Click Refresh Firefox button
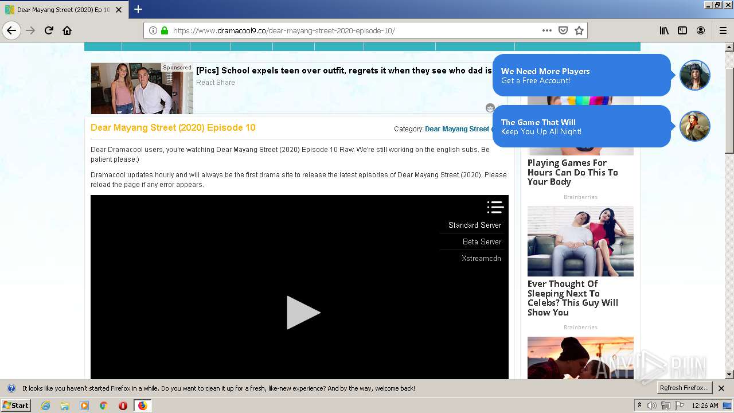734x413 pixels. 684,388
